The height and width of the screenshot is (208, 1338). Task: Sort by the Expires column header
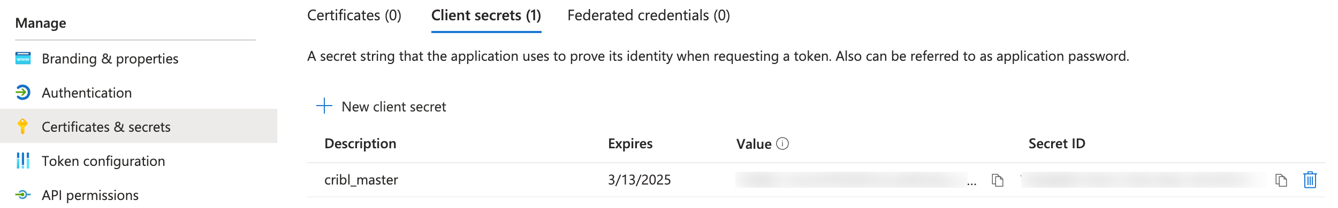click(x=630, y=143)
